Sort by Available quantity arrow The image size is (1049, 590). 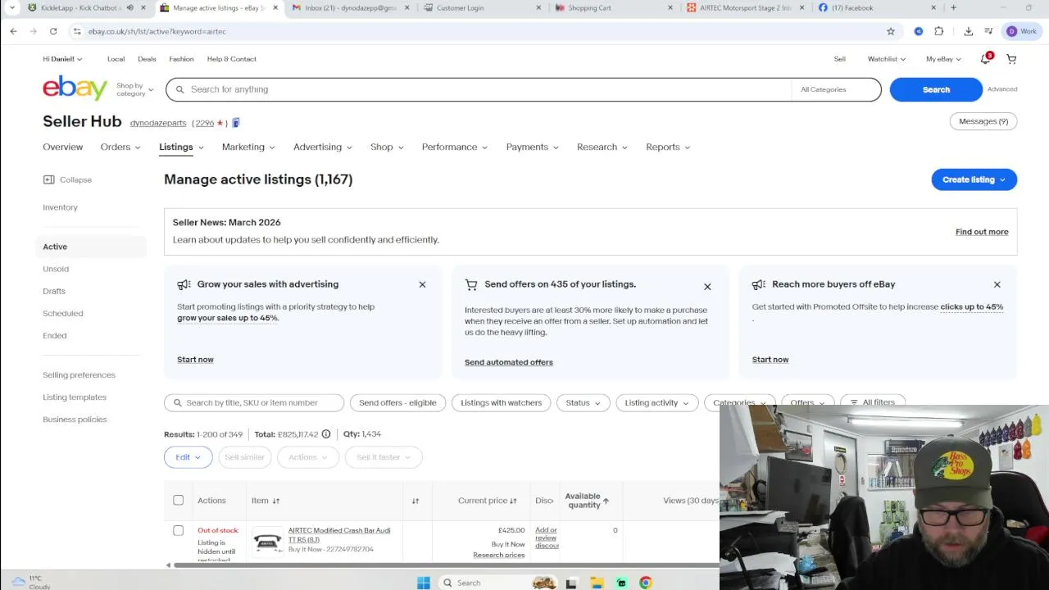pos(606,501)
